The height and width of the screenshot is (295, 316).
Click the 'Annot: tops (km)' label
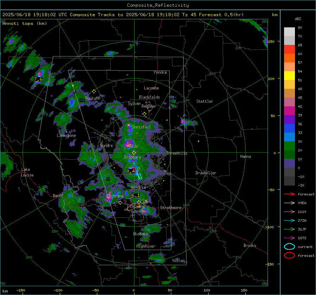pyautogui.click(x=25, y=24)
